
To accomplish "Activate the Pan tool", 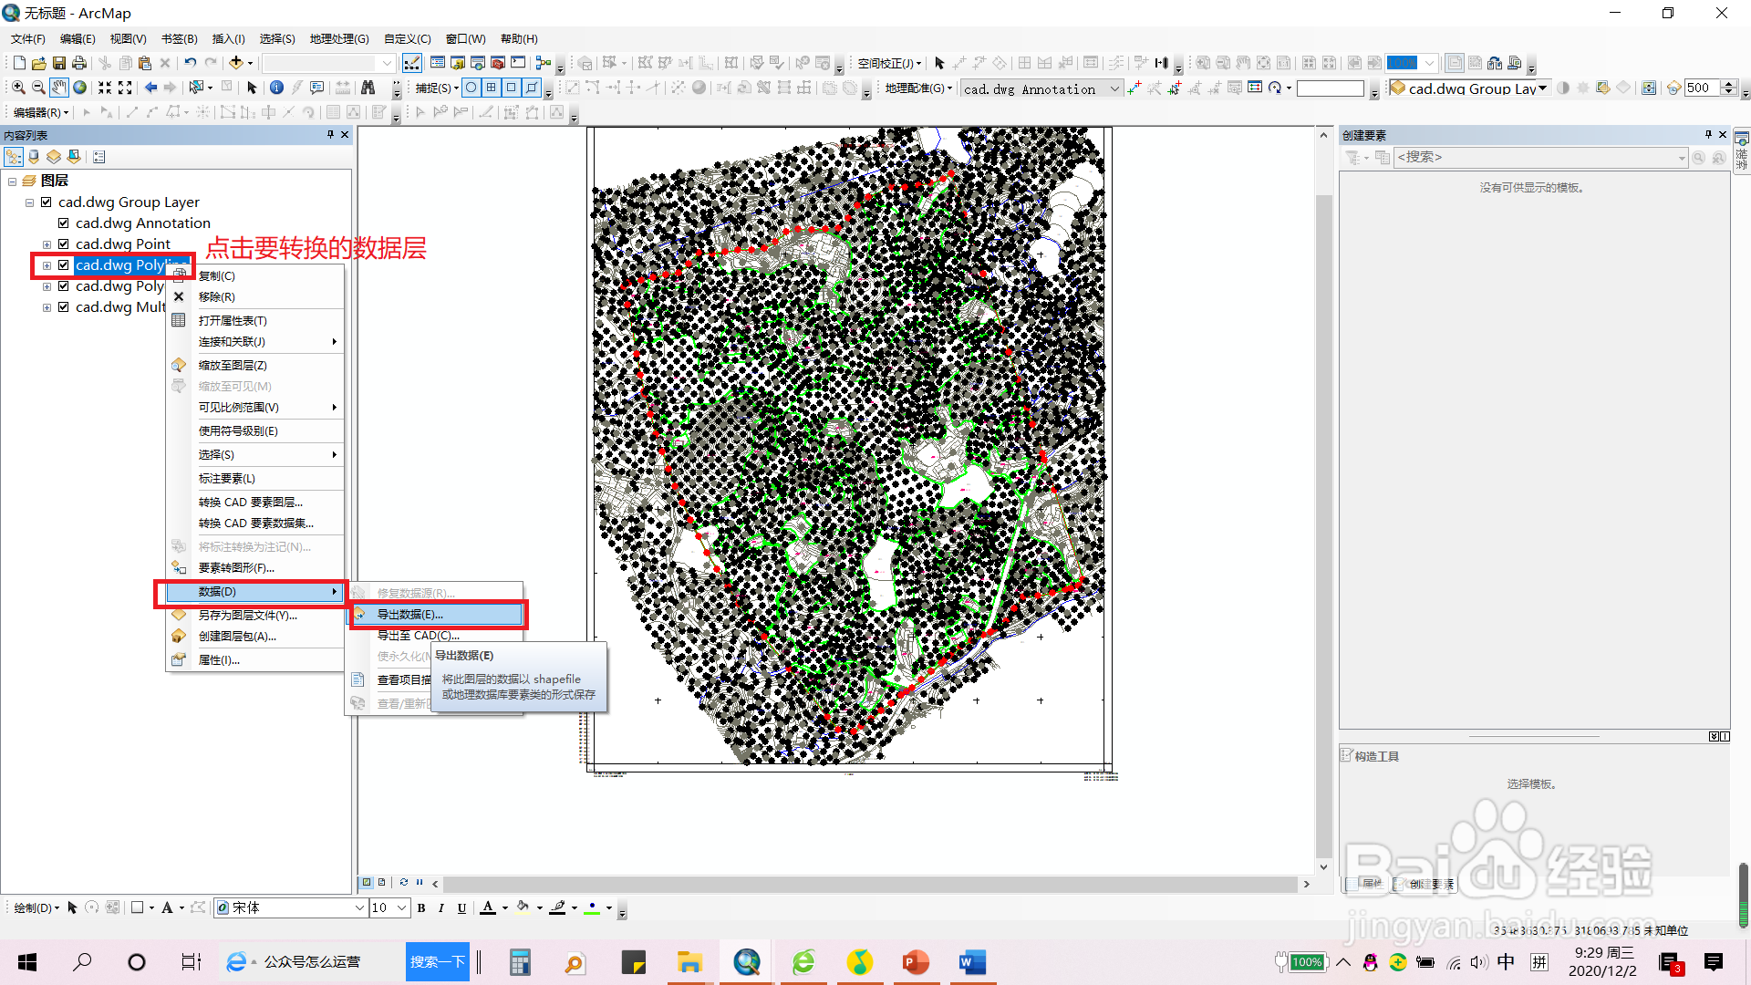I will 58,88.
